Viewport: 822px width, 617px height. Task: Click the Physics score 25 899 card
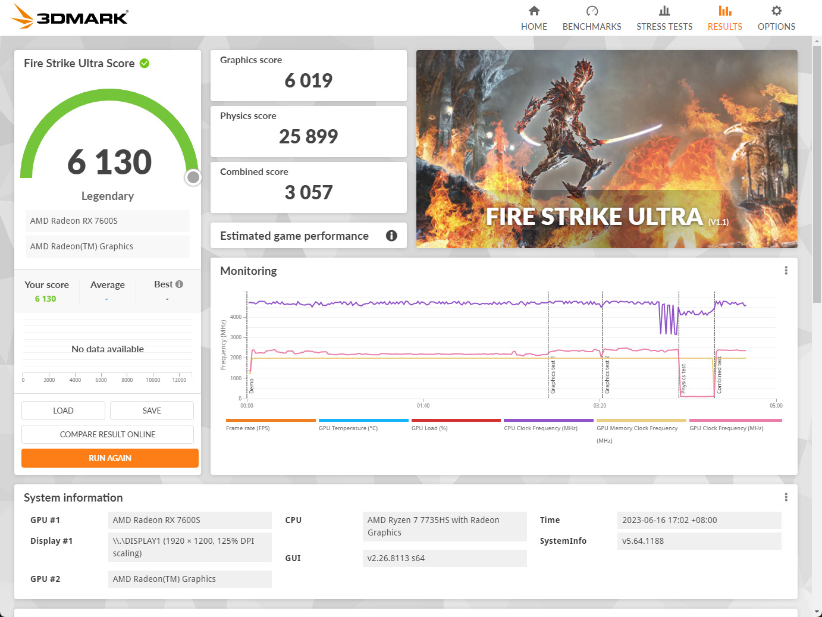(x=309, y=131)
